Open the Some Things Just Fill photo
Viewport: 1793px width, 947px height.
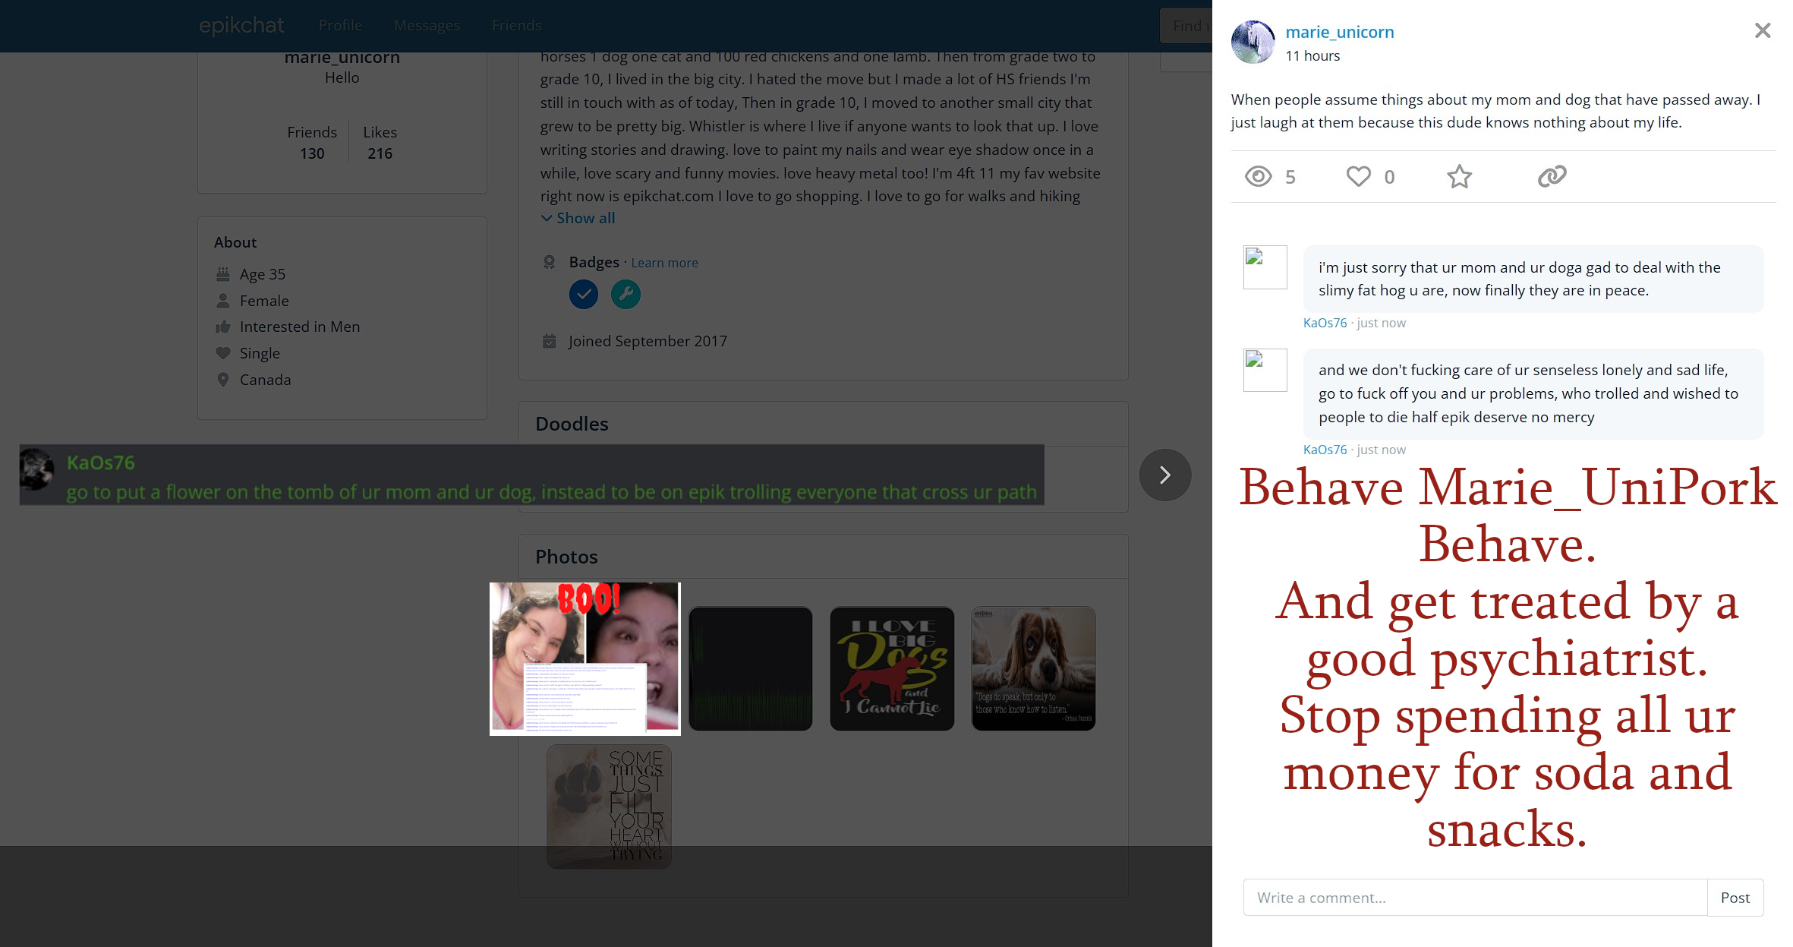pyautogui.click(x=609, y=807)
